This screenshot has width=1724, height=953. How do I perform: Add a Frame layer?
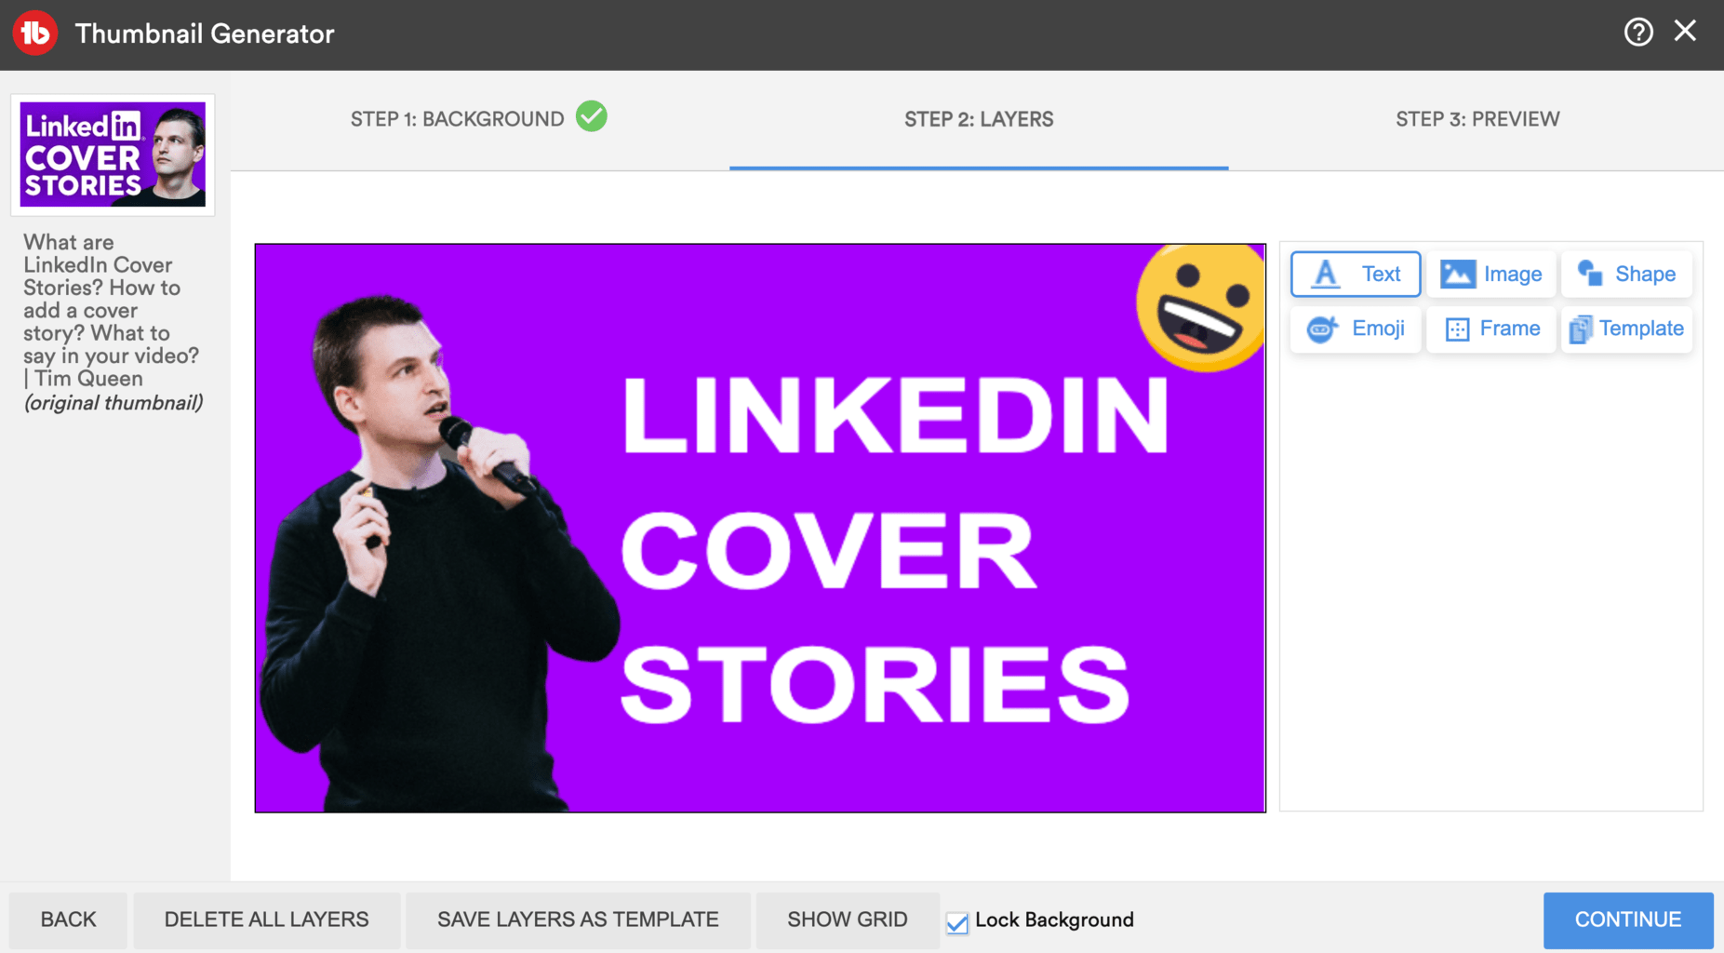coord(1490,329)
